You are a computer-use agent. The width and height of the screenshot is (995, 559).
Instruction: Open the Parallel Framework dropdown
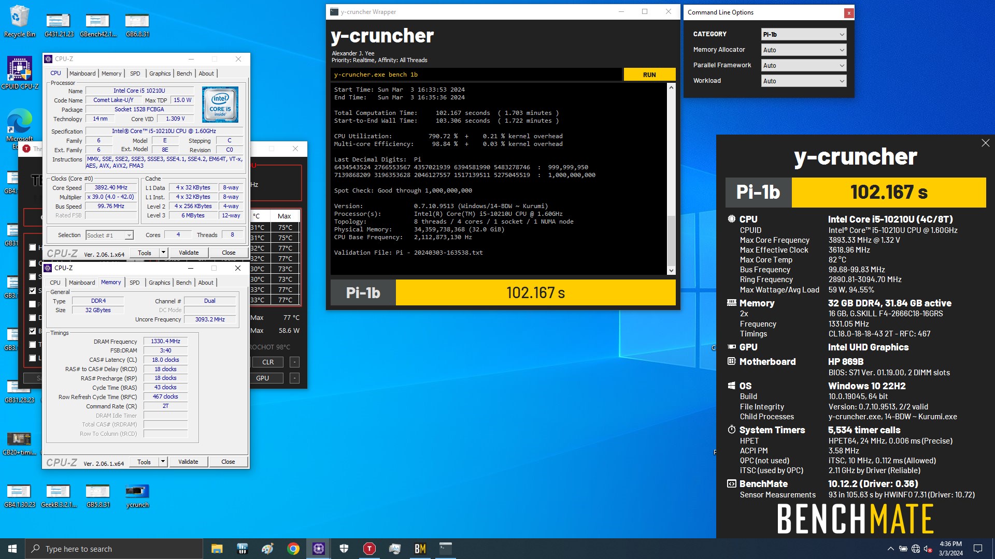(x=804, y=65)
